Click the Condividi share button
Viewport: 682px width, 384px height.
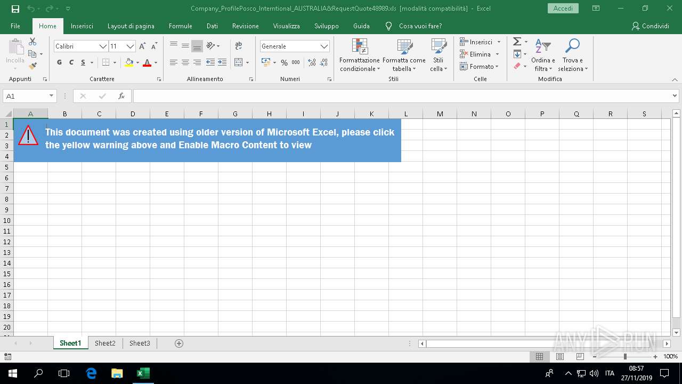coord(651,26)
